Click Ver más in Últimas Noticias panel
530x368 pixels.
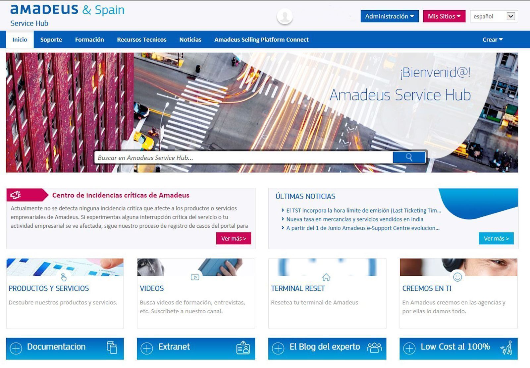tap(496, 238)
